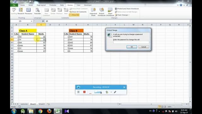The image size is (202, 114).
Task: Go to the Next comment
Action: pos(66,11)
